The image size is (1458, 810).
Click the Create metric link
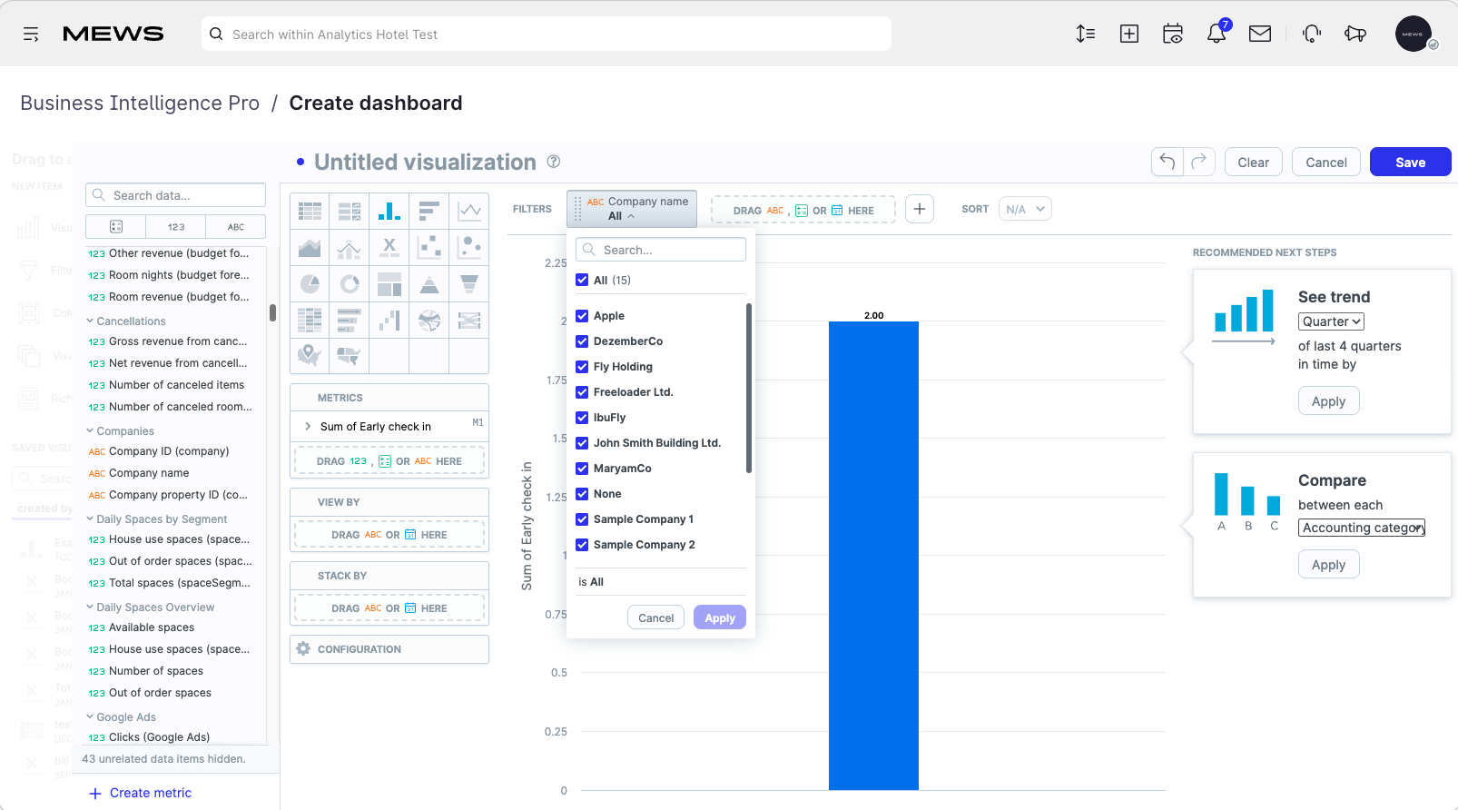pos(141,793)
